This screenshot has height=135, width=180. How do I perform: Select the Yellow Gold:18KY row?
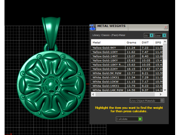tap(127, 60)
